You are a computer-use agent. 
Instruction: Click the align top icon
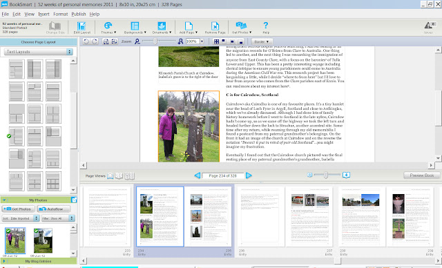(x=224, y=41)
